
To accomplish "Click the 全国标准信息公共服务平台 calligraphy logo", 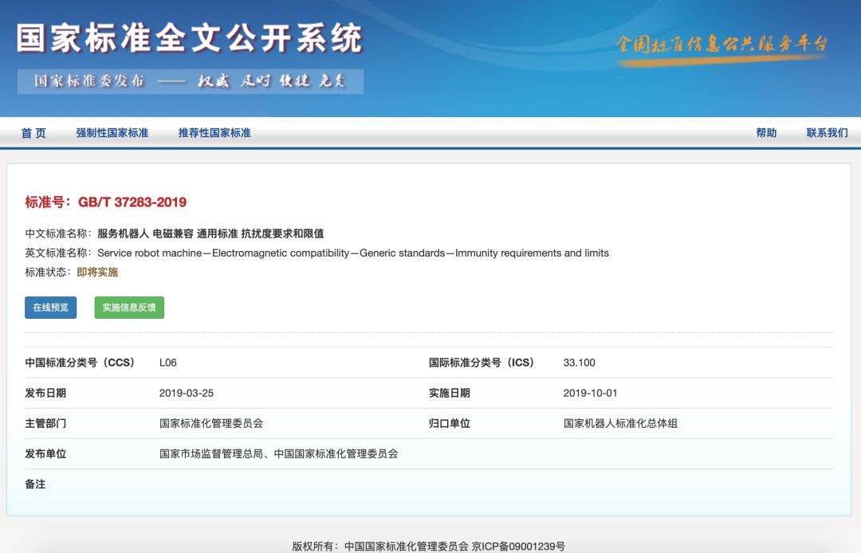I will pyautogui.click(x=721, y=45).
